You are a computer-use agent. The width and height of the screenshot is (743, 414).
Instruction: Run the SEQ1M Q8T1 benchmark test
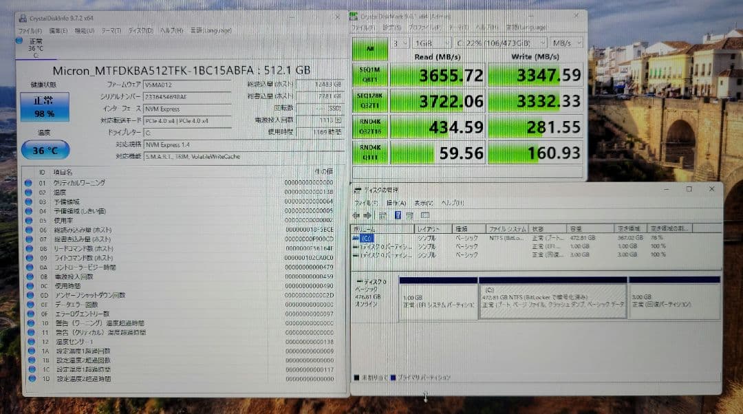[369, 74]
